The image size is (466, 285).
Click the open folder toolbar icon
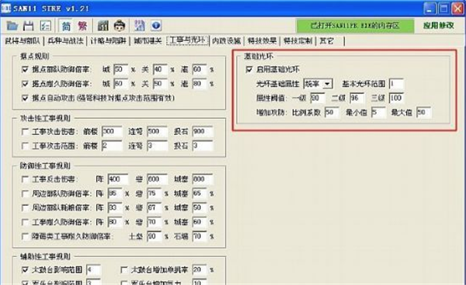pyautogui.click(x=12, y=26)
